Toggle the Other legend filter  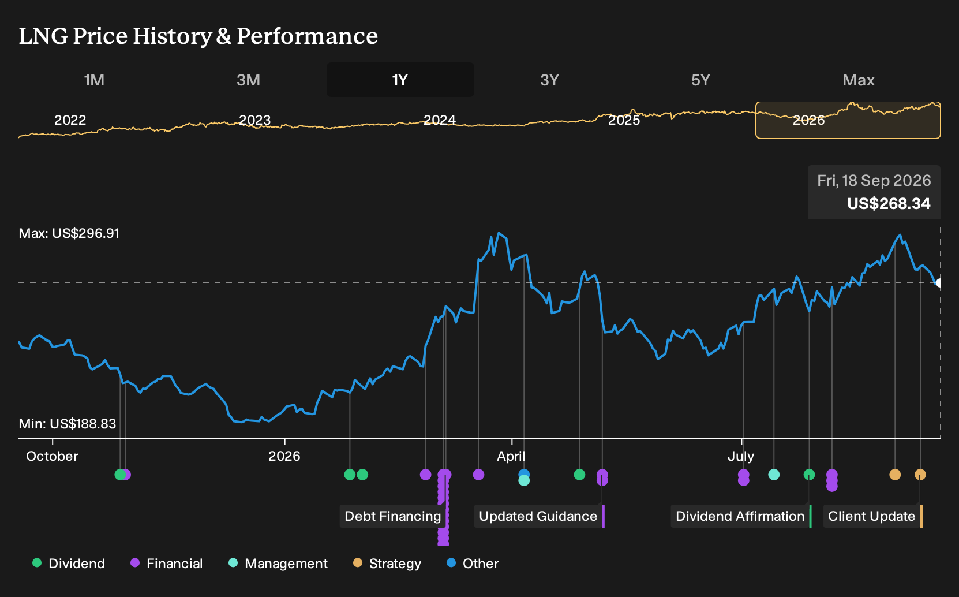(473, 564)
